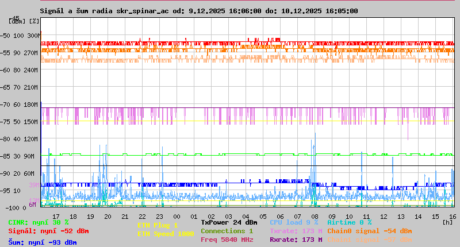460x247 pixels.
Task: Click the hour label '00' on x-axis
Action: 177,217
